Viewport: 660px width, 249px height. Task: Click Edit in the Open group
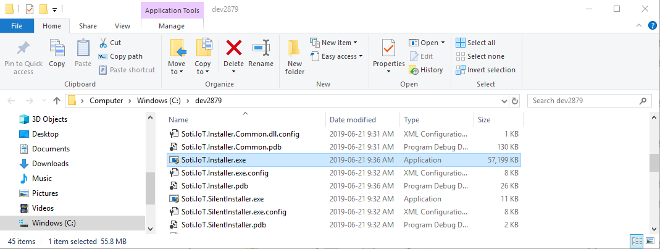pos(421,56)
